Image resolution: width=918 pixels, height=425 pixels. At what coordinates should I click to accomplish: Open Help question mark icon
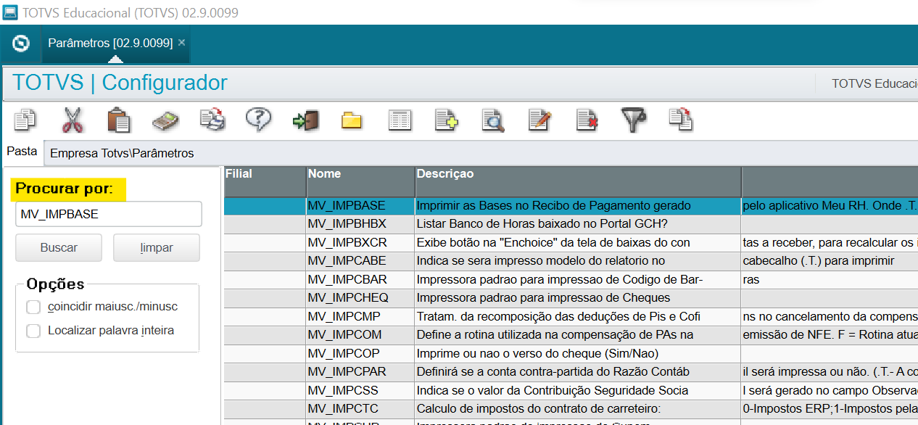tap(259, 119)
